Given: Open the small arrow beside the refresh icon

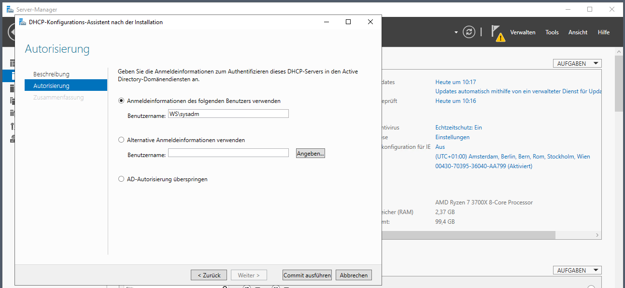Looking at the screenshot, I should [x=456, y=32].
